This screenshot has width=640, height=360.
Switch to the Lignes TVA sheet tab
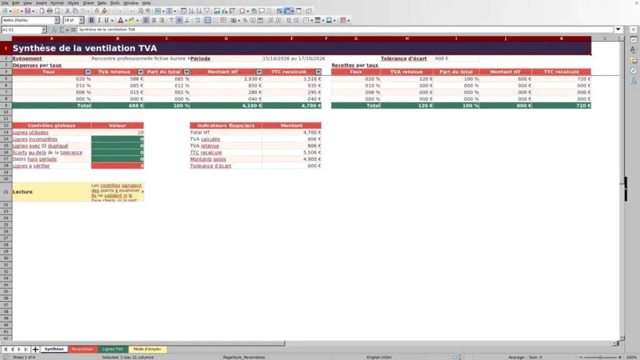point(112,349)
